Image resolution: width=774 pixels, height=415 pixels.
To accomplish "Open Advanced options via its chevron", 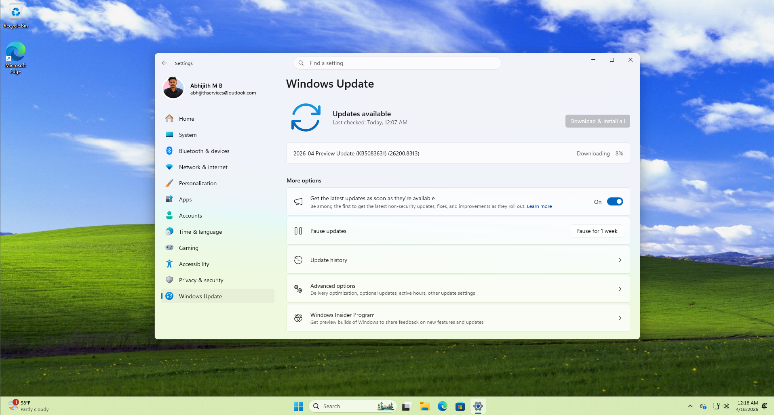I will point(620,289).
